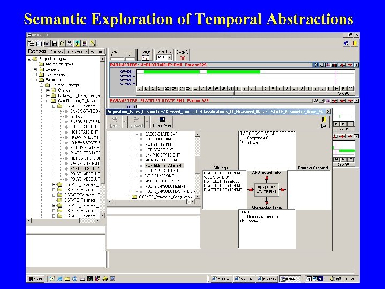Screen dimensions: 385x289
Task: Click the flag icon in main toolbar
Action: 62,43
